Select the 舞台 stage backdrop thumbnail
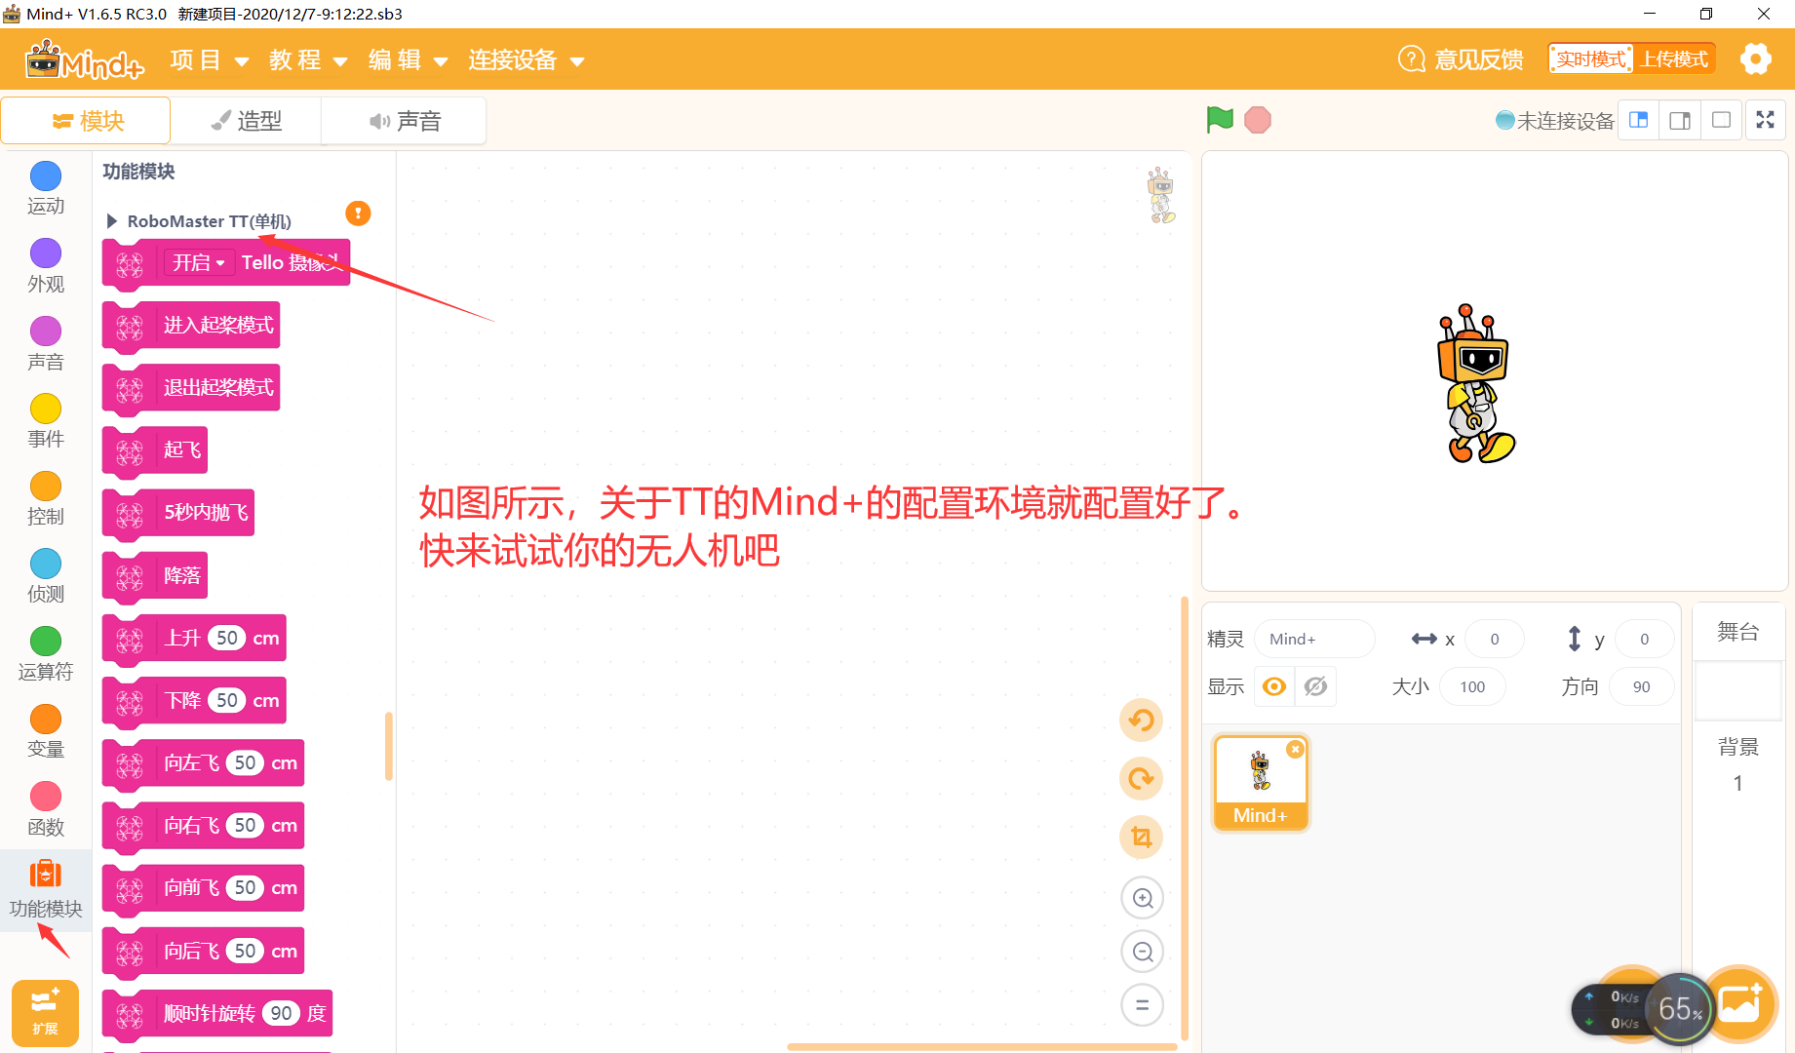 coord(1738,690)
